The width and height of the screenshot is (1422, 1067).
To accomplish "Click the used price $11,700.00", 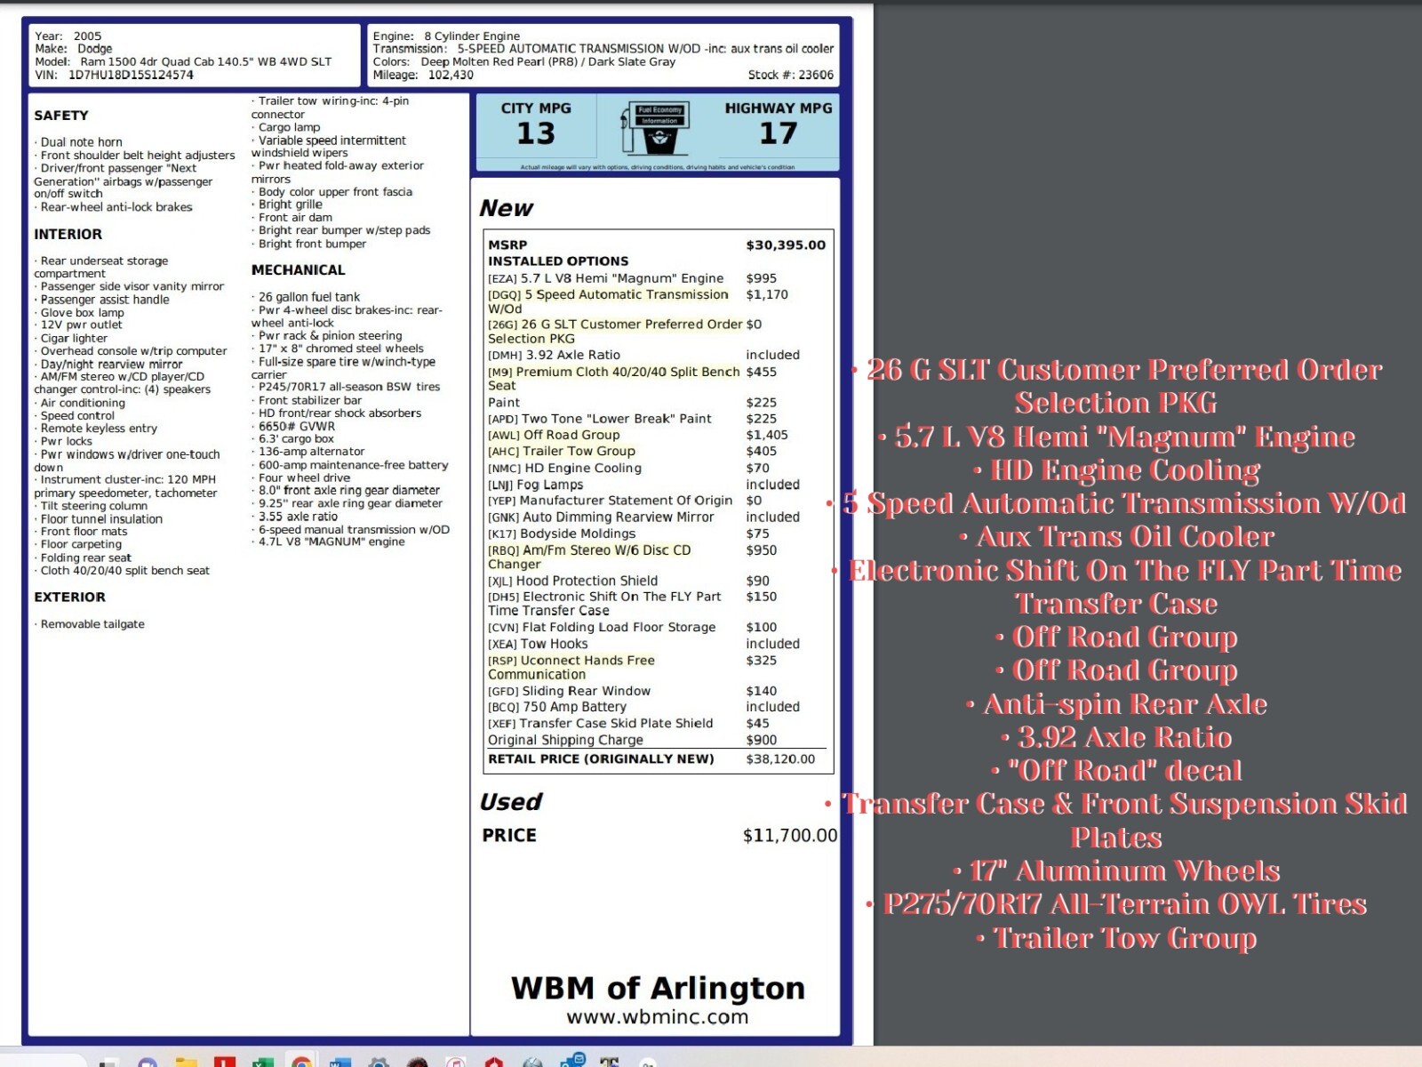I will pyautogui.click(x=790, y=835).
